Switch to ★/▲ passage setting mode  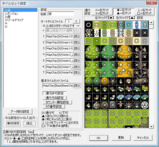(124, 12)
